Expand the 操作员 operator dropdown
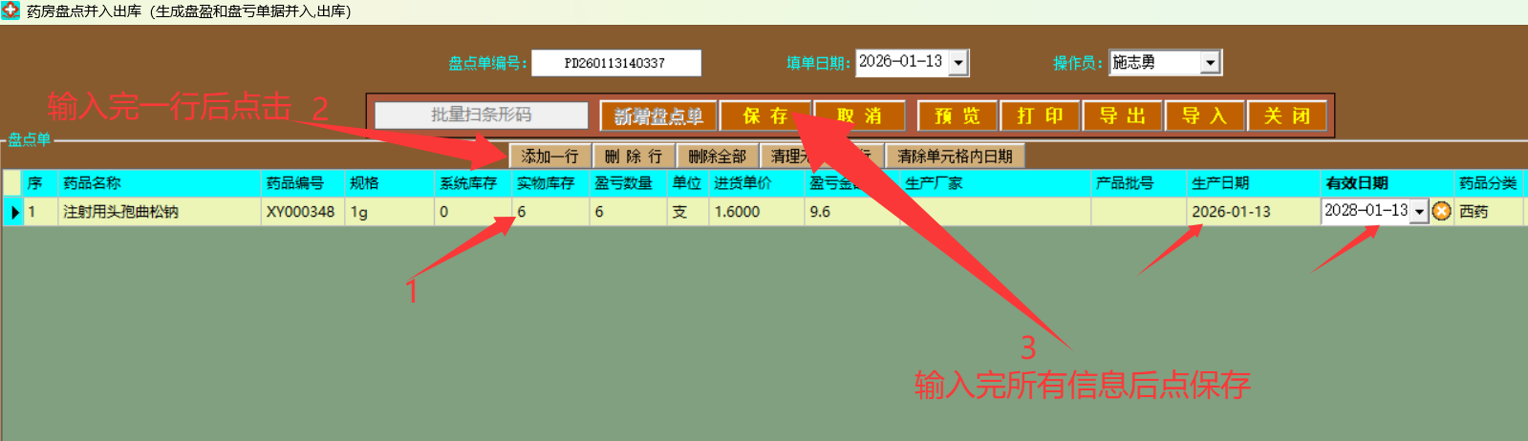Screen dimensions: 1528x441 pyautogui.click(x=1211, y=63)
